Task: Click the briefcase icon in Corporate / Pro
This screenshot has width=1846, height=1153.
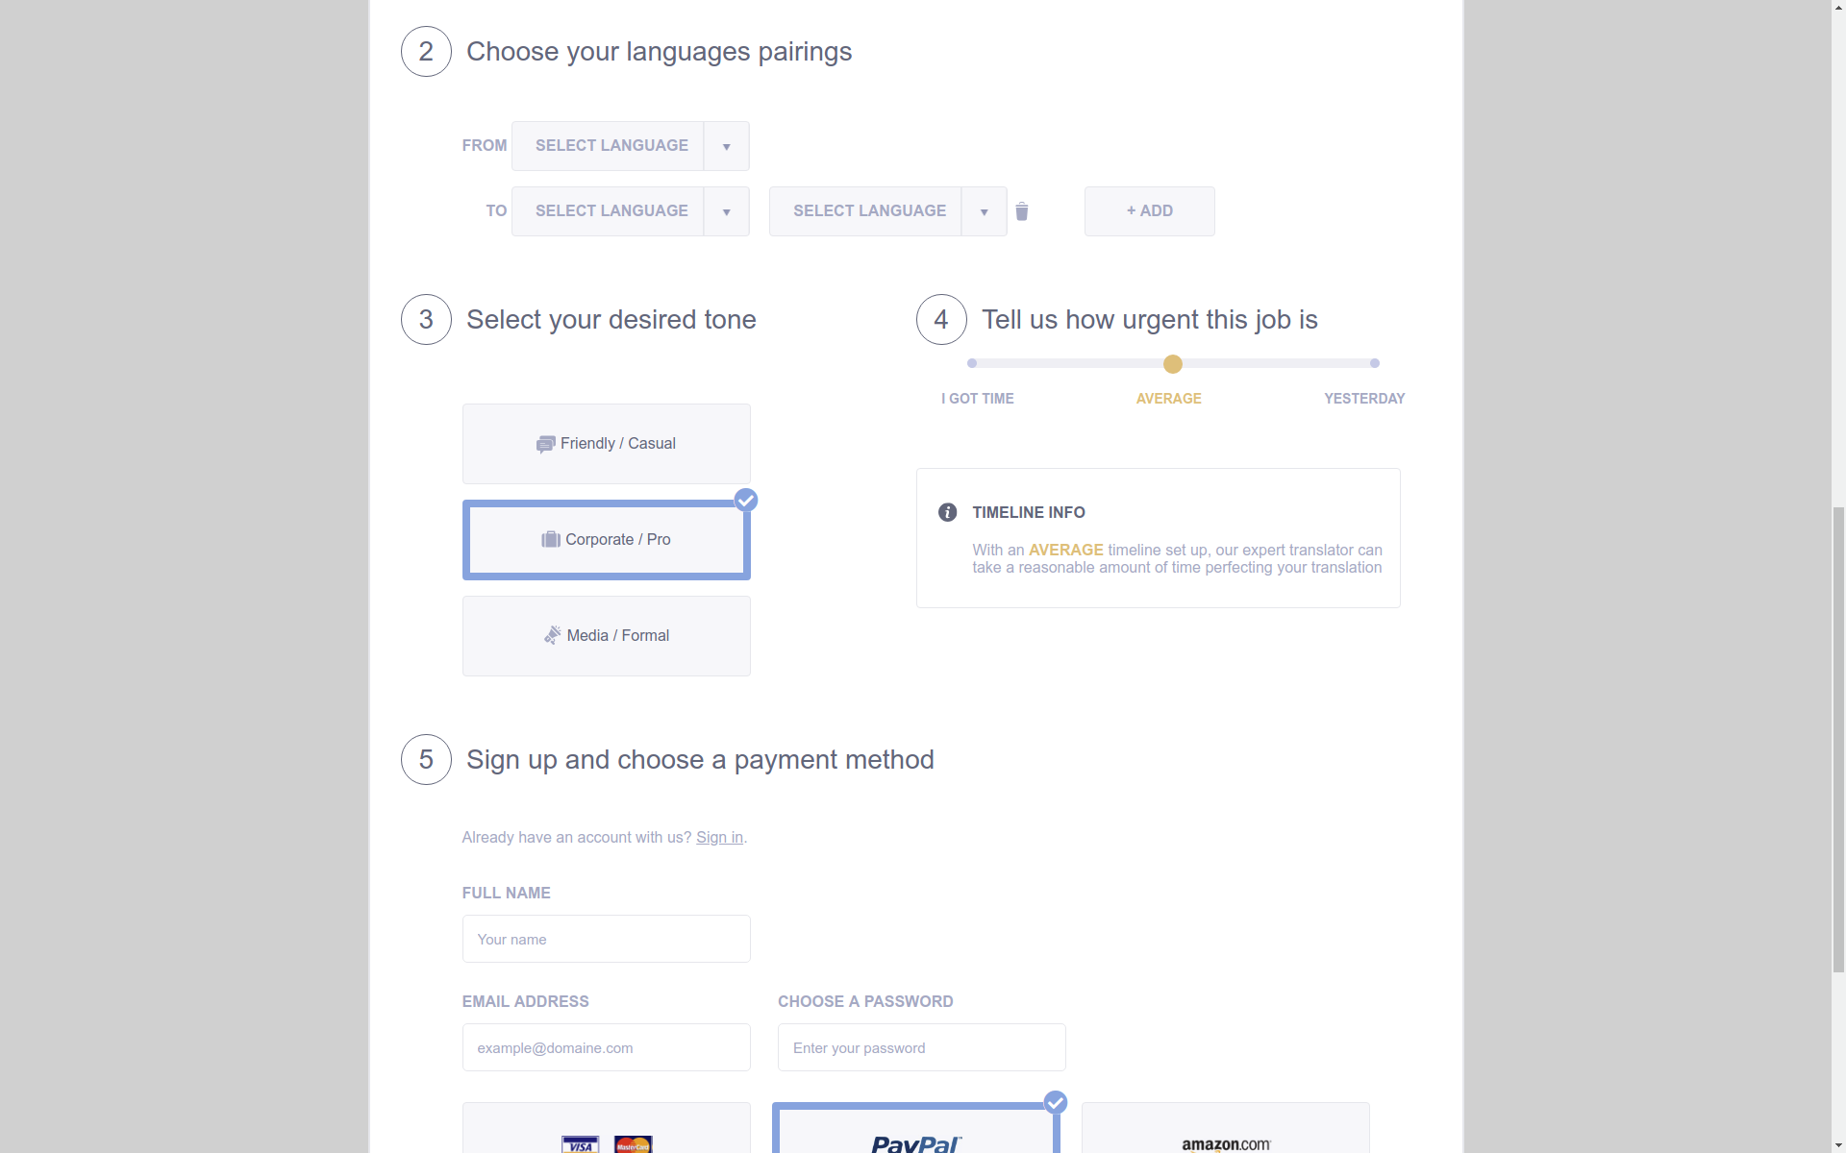Action: pos(550,539)
